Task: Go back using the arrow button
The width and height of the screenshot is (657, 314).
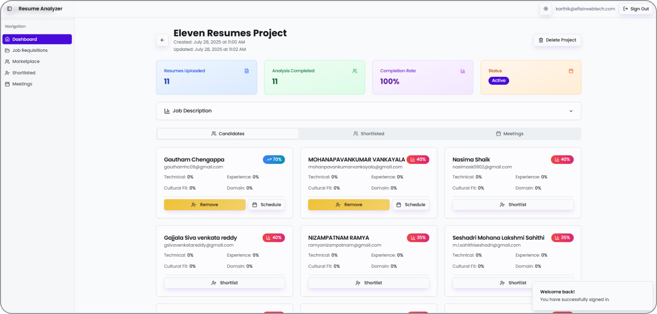Action: point(162,40)
